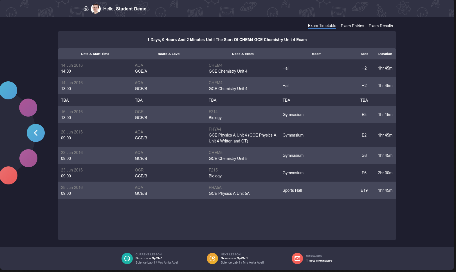Image resolution: width=456 pixels, height=272 pixels.
Task: Click the blue back arrow circle
Action: click(x=36, y=133)
